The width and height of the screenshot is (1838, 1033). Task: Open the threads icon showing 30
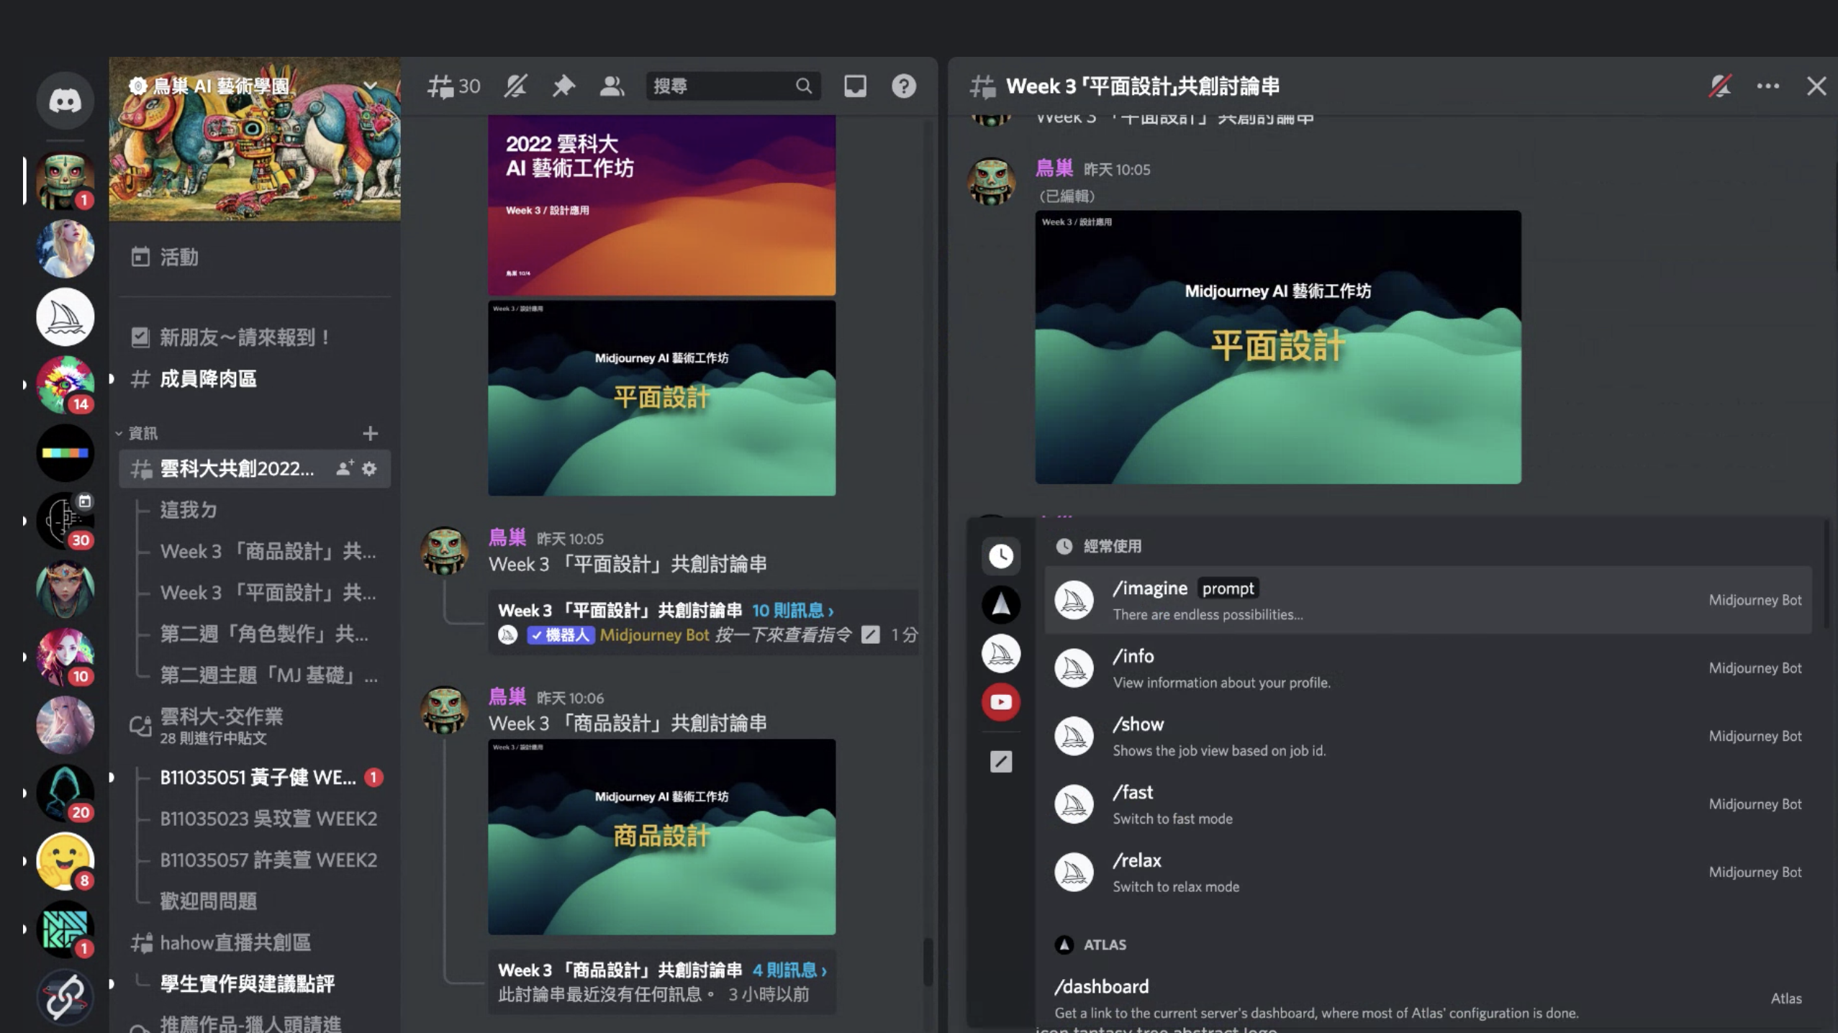pos(453,86)
